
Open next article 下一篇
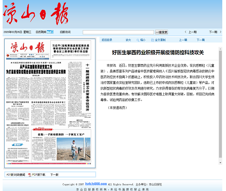[201, 40]
